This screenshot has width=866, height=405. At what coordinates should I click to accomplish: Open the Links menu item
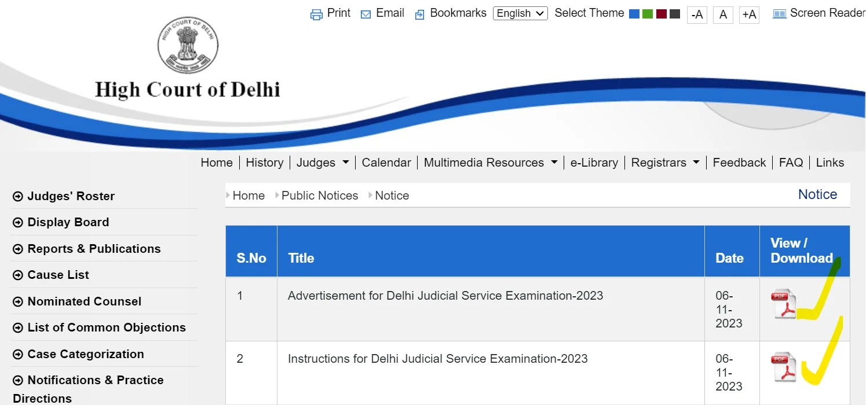point(830,163)
